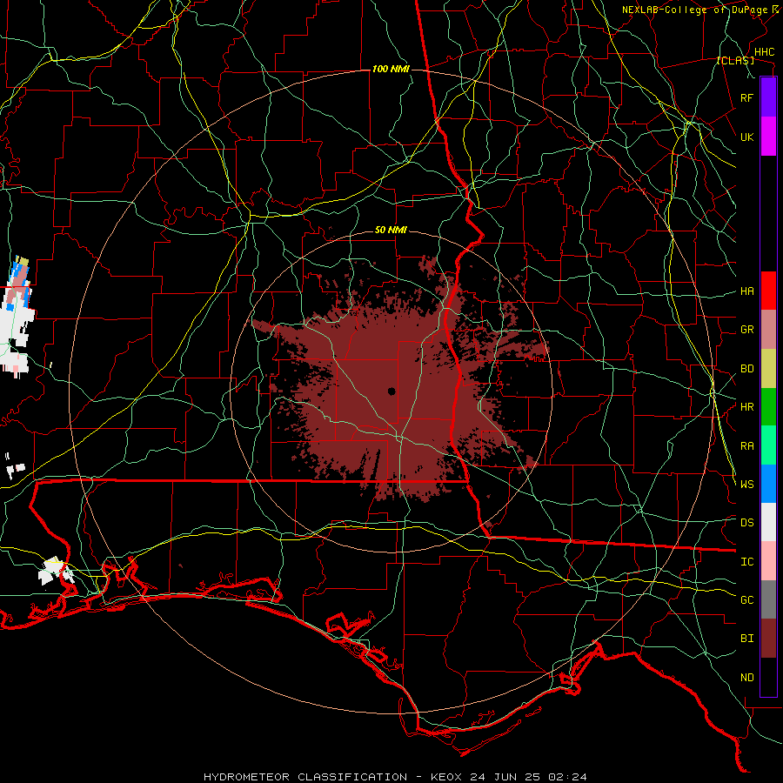Click the [CLAS] units label

tap(735, 60)
